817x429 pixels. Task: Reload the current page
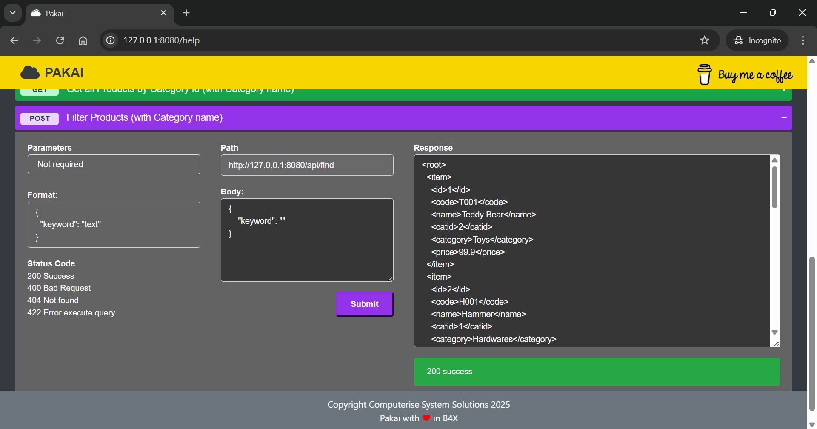click(x=60, y=40)
